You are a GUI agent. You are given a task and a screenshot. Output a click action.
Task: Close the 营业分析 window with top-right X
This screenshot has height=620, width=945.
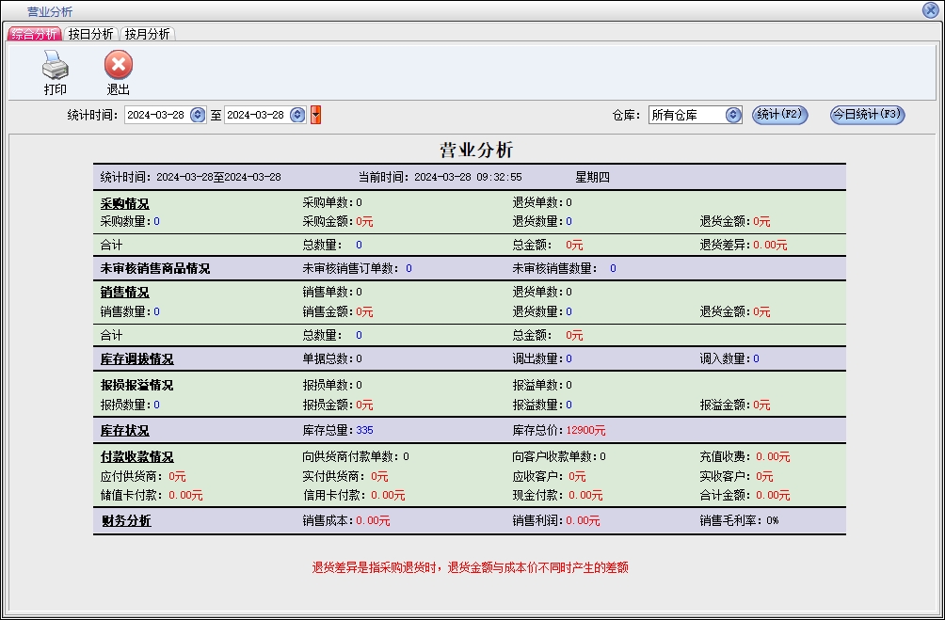click(x=931, y=11)
